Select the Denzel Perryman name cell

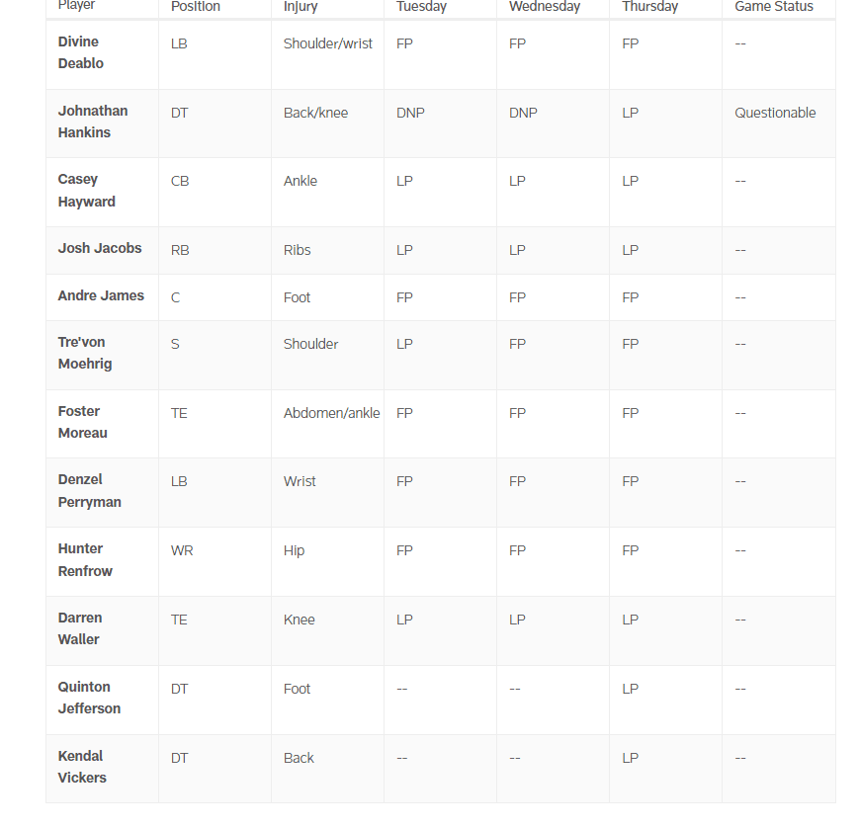click(103, 492)
